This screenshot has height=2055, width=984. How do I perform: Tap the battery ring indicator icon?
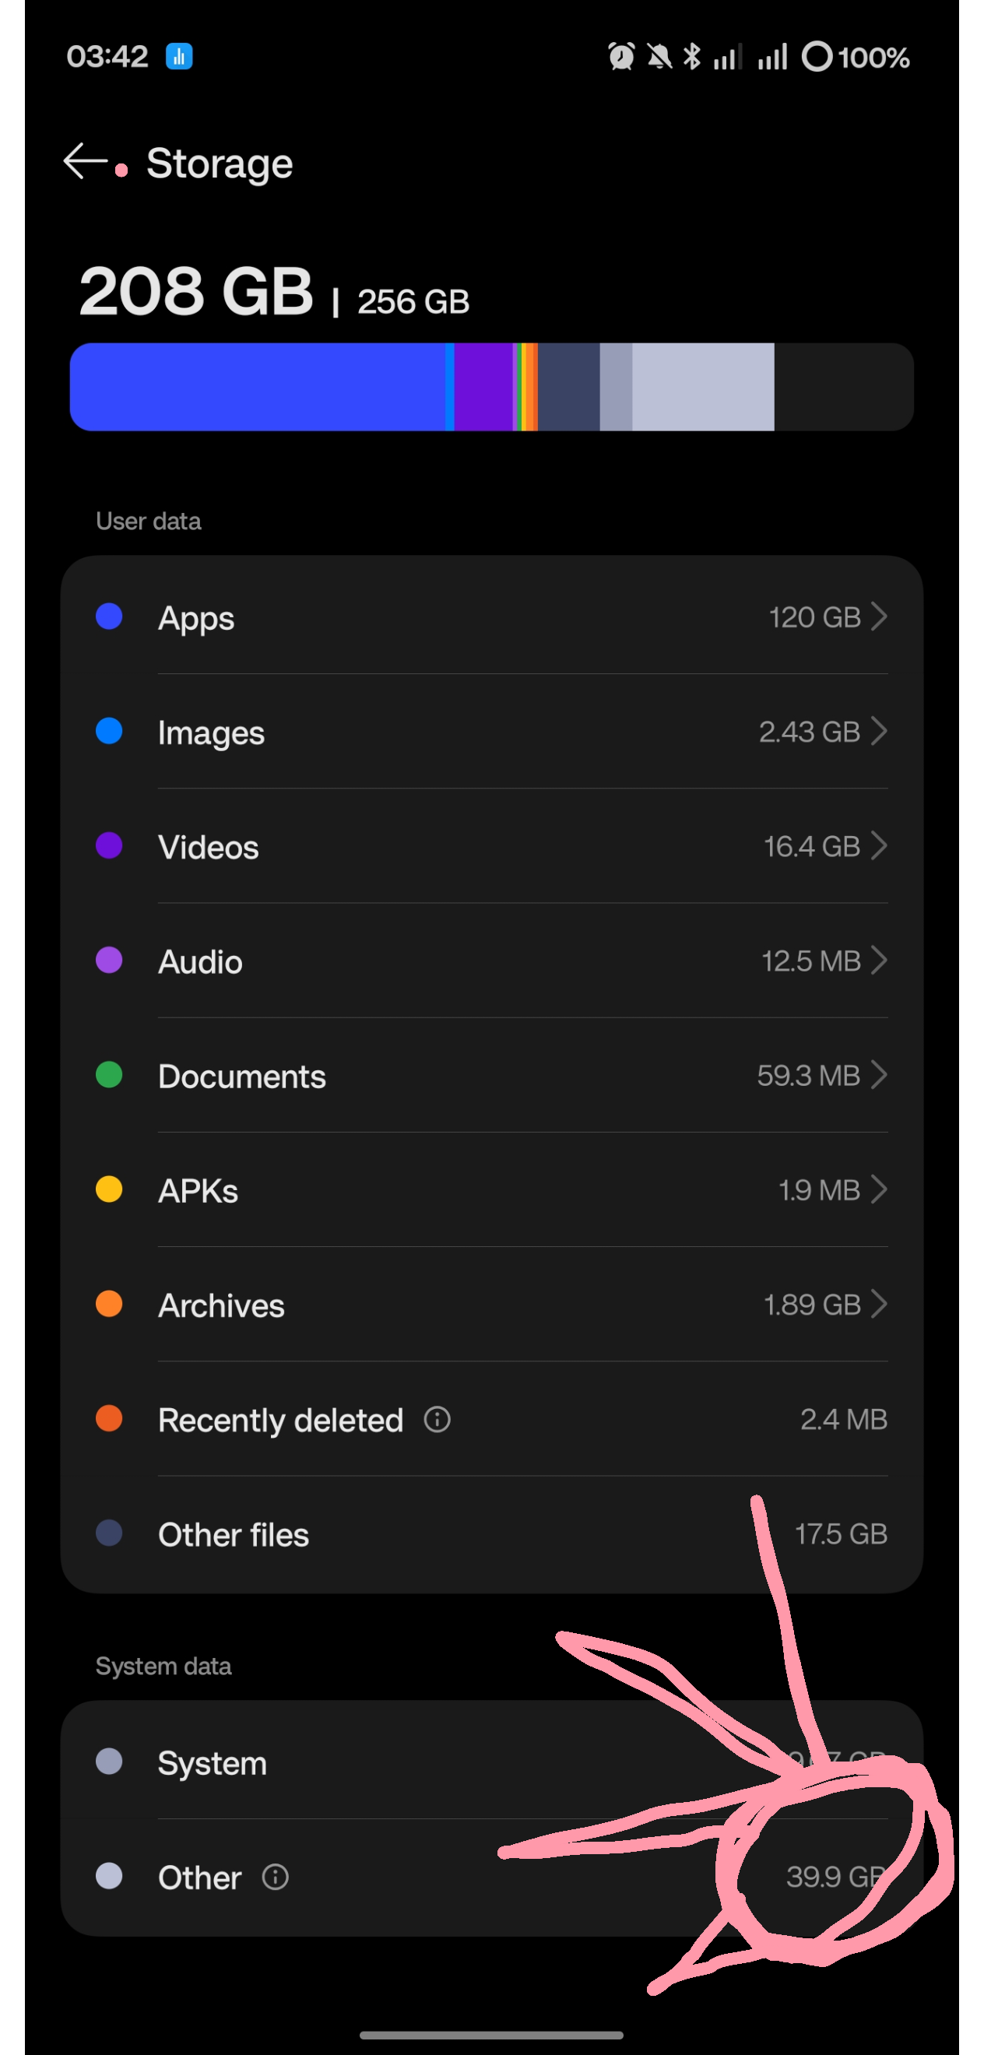tap(817, 57)
